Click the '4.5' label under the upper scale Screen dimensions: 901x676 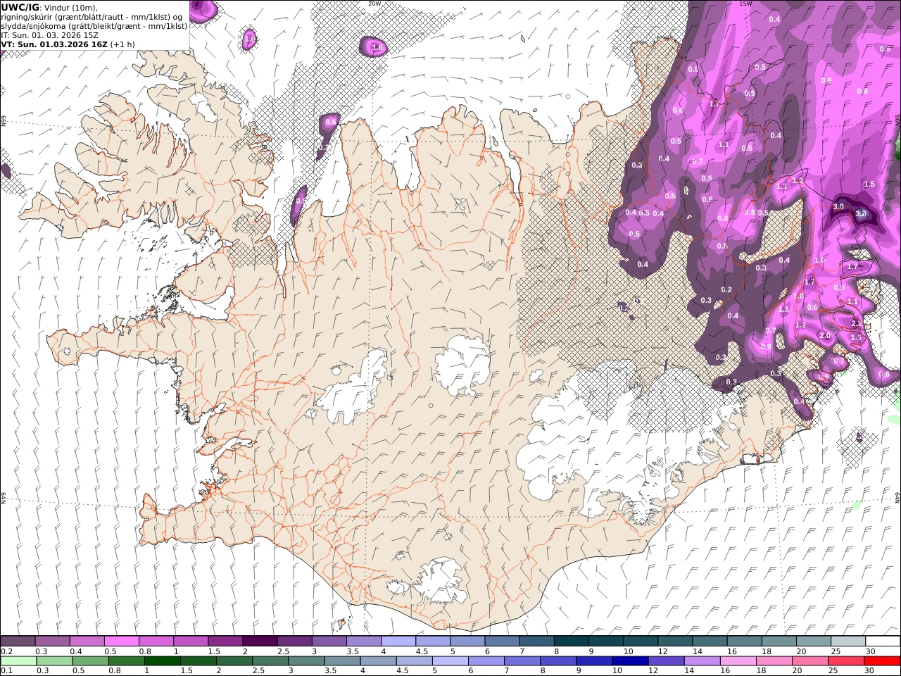coord(421,651)
